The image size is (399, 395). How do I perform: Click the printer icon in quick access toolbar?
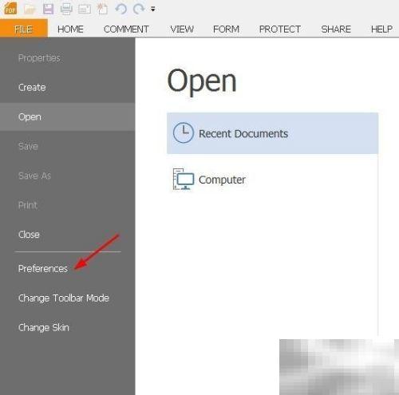pos(66,9)
